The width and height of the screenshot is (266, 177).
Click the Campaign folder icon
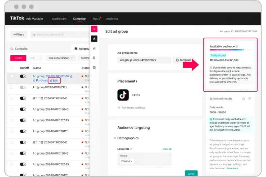coord(12,49)
